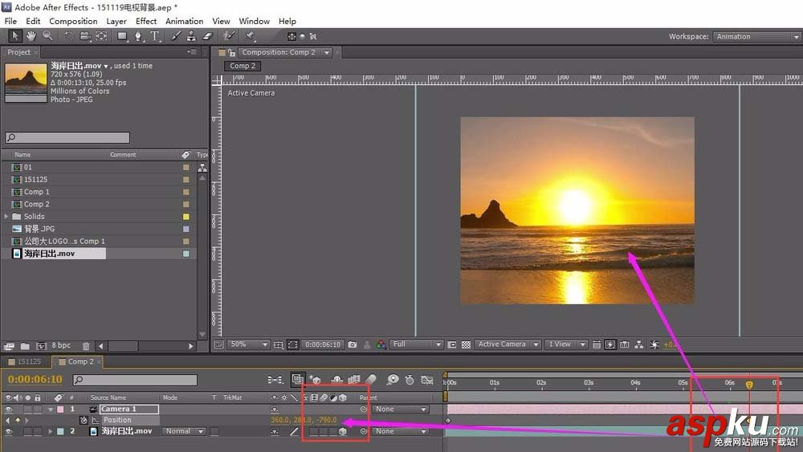Select the Zoom magnifier tool
This screenshot has height=452, width=803.
[48, 36]
